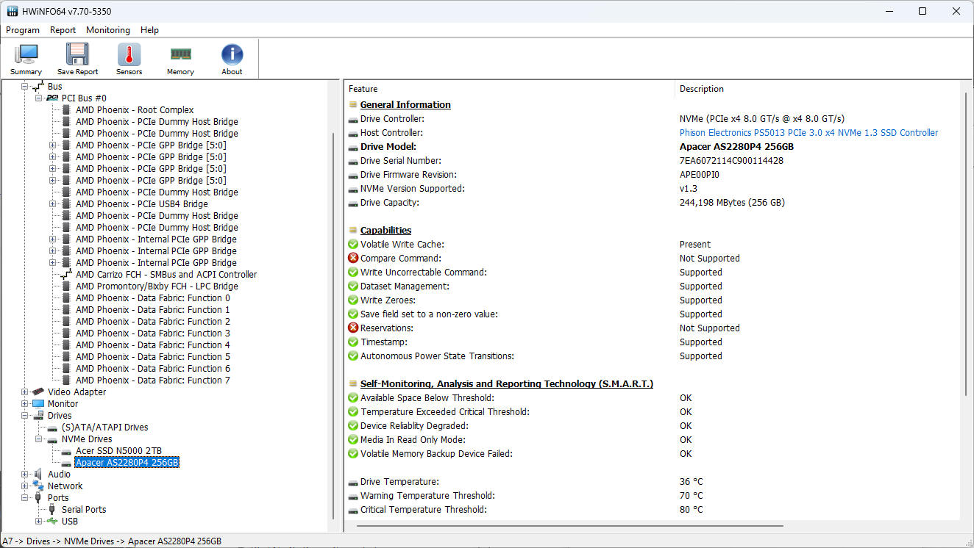This screenshot has width=974, height=548.
Task: Click the green check beside Media In Read Only Mode
Action: 353,440
